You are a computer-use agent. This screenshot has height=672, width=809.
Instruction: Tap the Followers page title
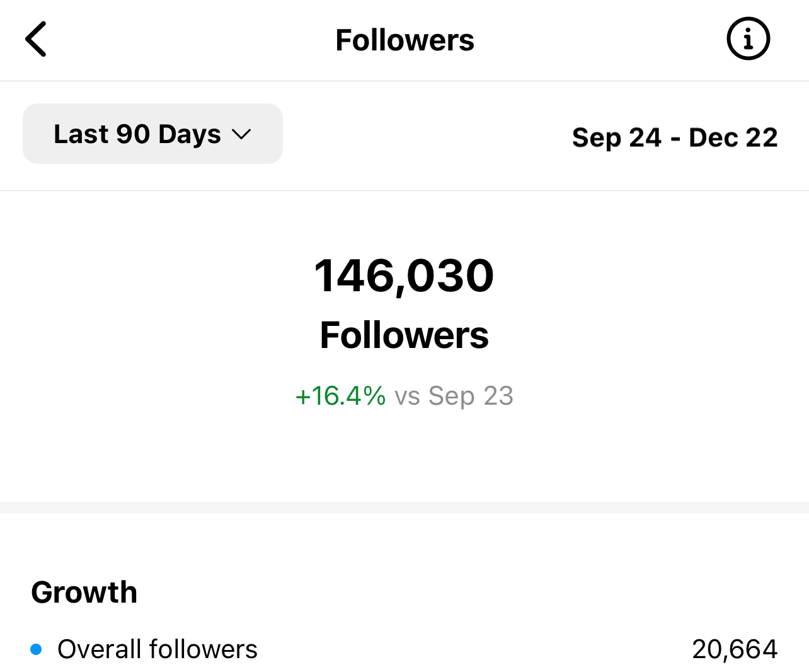coord(404,40)
